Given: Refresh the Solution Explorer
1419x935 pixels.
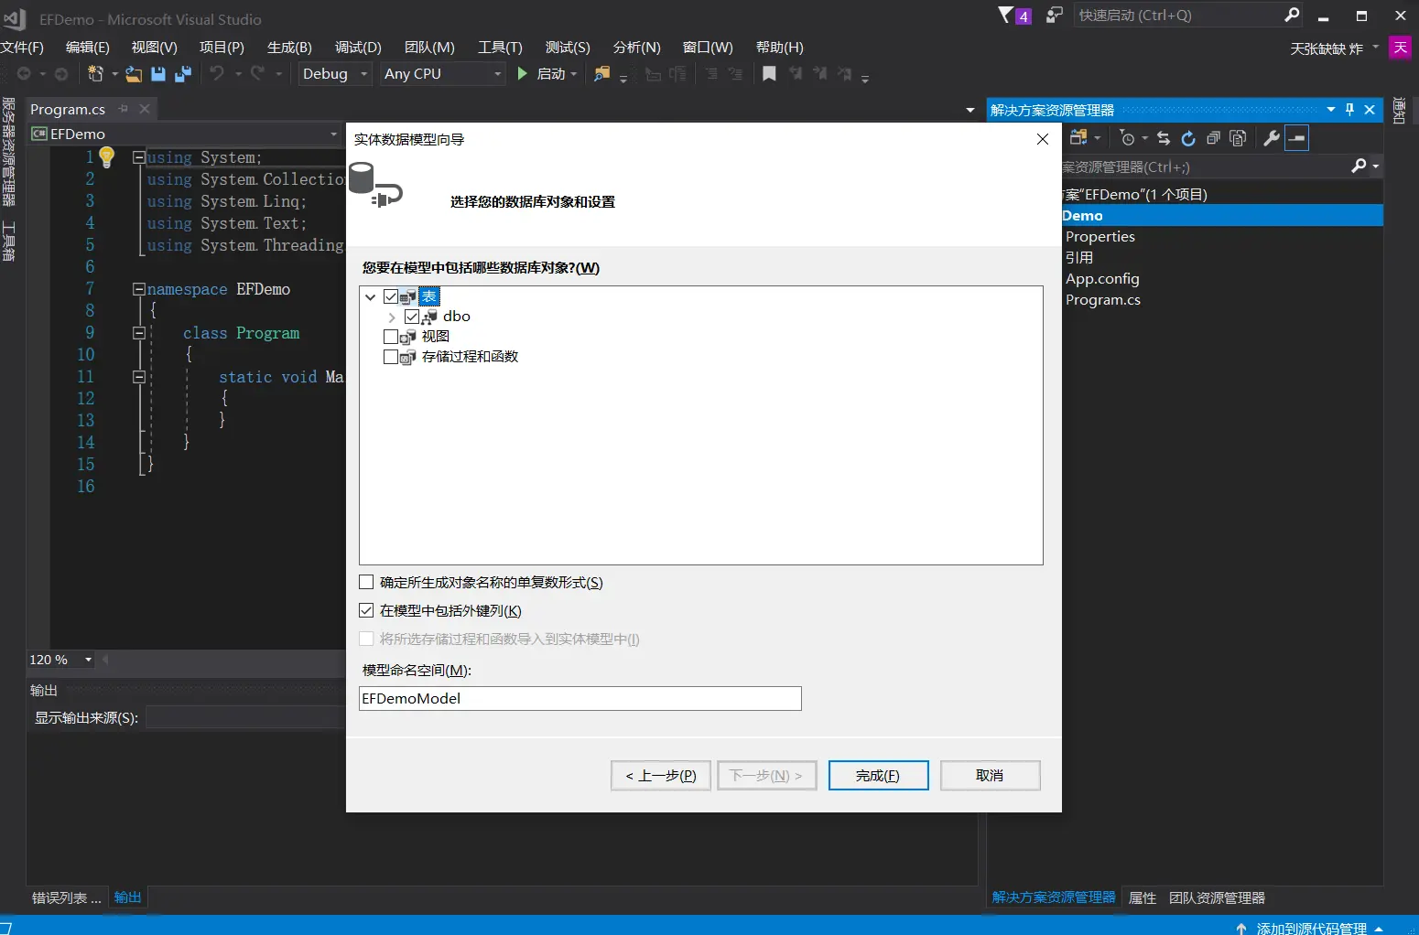Looking at the screenshot, I should [1188, 138].
